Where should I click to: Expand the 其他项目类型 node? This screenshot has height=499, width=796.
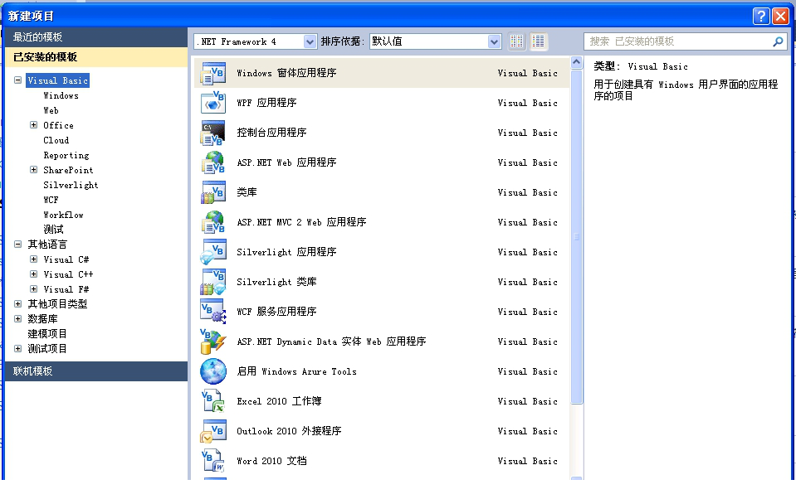17,303
